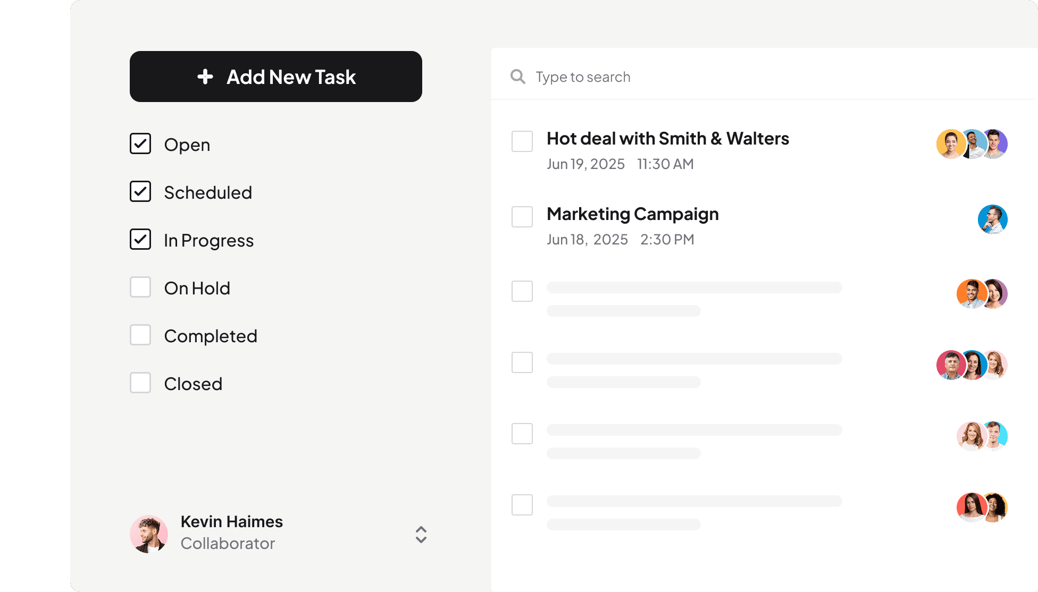This screenshot has width=1038, height=592.
Task: Click the magnifying glass search icon
Action: 517,77
